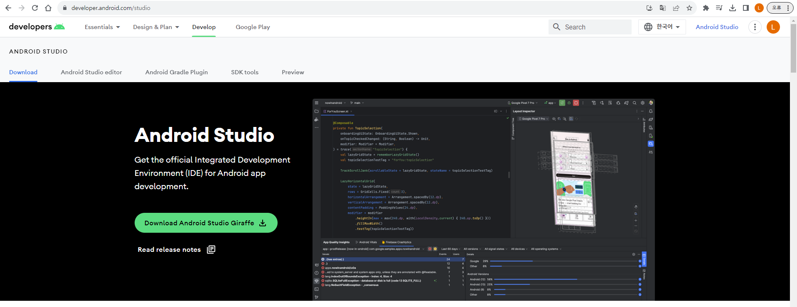Click the Android Studio IDE screenshot image

(x=484, y=200)
